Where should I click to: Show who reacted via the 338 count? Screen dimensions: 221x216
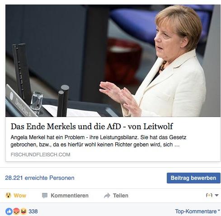point(33,211)
